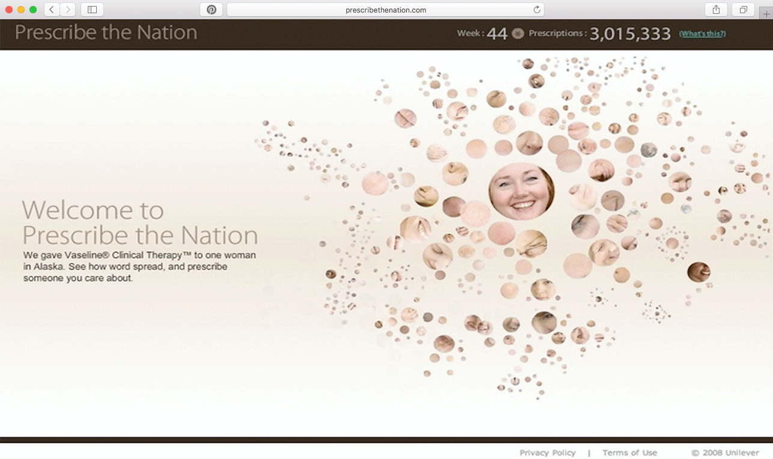The height and width of the screenshot is (459, 773).
Task: Click the Vaseline Clinical Therapy intro paragraph
Action: pos(139,267)
